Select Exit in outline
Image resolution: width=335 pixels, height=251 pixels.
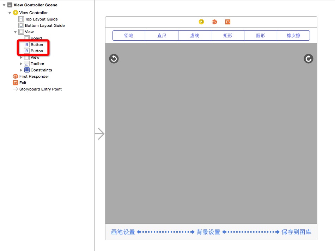click(23, 83)
